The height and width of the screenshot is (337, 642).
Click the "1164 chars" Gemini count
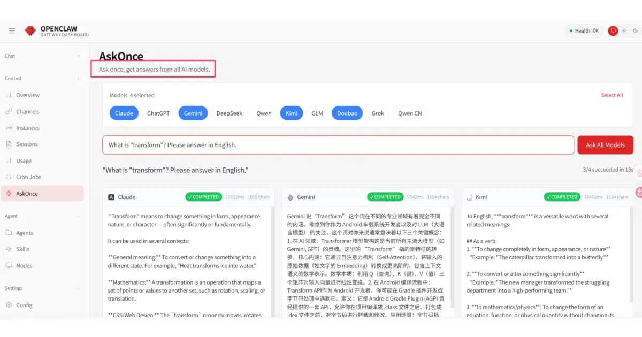pos(438,197)
